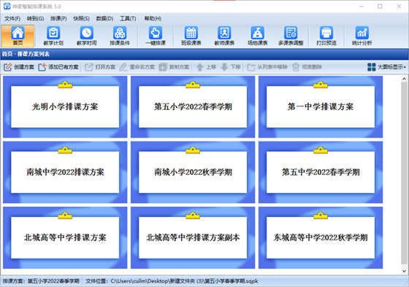The width and height of the screenshot is (409, 287).
Task: Select 北城高等中学排课方案 card
Action: pyautogui.click(x=65, y=237)
